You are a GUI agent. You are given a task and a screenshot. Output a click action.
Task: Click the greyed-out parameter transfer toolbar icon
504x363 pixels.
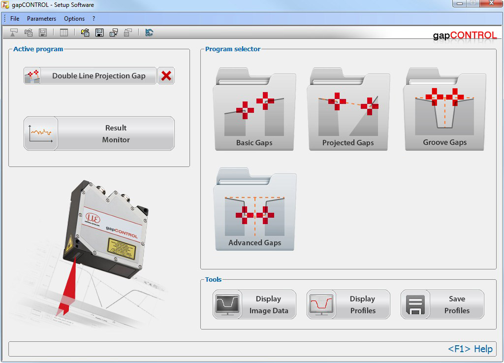(128, 33)
